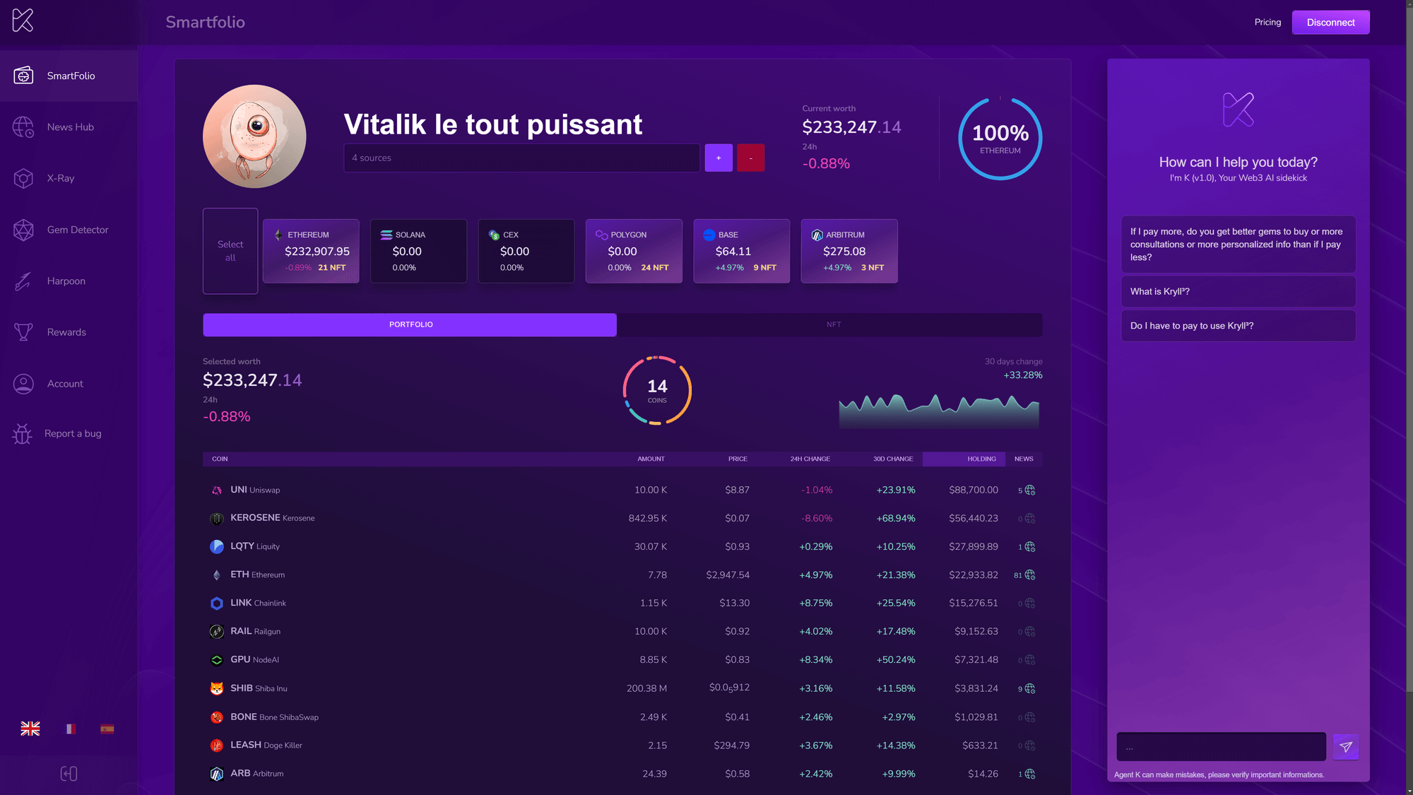The image size is (1413, 795).
Task: Click the Report a bug icon
Action: (x=22, y=434)
